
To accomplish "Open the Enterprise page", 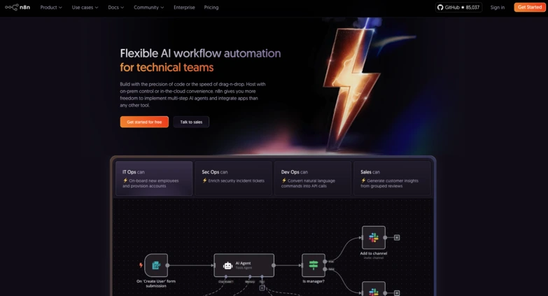I will coord(184,7).
